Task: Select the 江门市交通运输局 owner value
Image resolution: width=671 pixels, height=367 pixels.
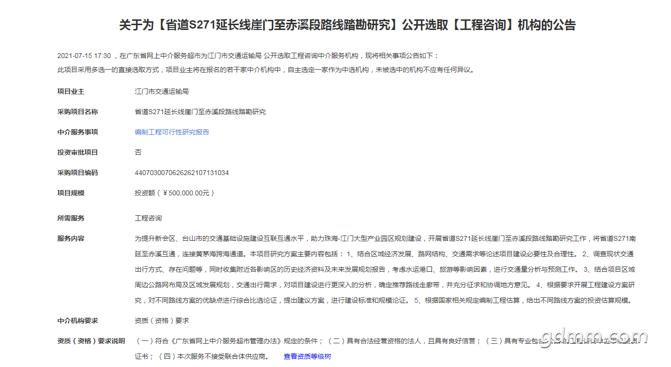Action: coord(162,91)
